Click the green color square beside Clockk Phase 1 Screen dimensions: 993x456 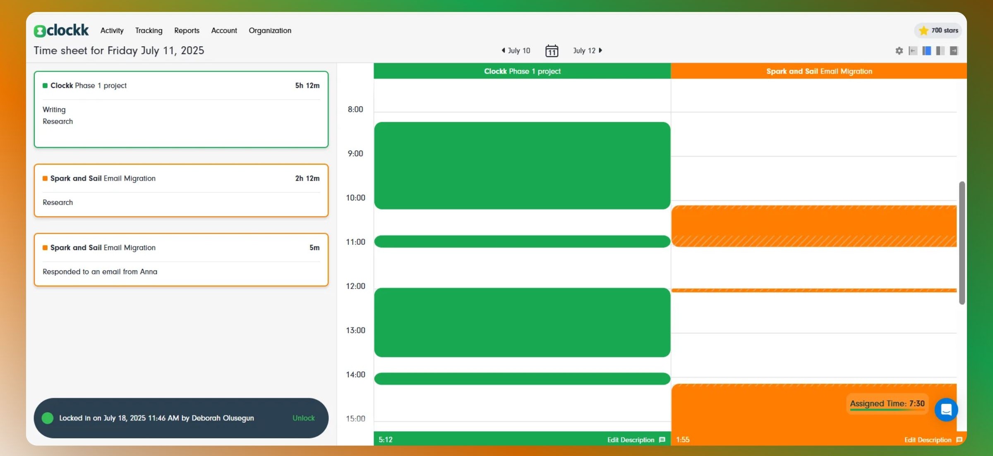(x=45, y=86)
